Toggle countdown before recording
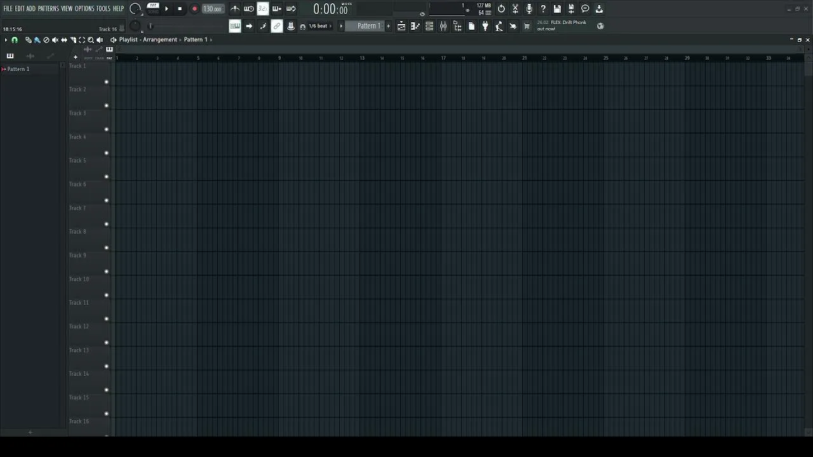The height and width of the screenshot is (457, 813). (x=263, y=9)
